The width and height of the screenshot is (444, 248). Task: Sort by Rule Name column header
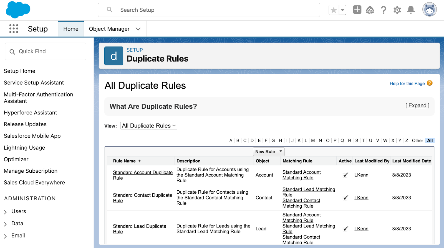(124, 161)
